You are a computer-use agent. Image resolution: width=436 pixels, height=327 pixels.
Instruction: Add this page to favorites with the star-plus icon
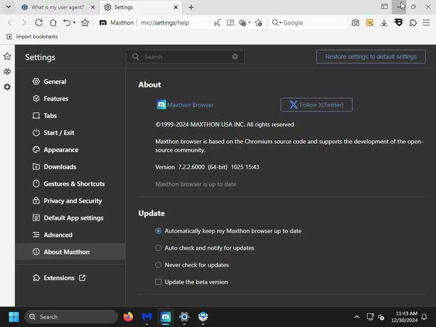point(258,23)
